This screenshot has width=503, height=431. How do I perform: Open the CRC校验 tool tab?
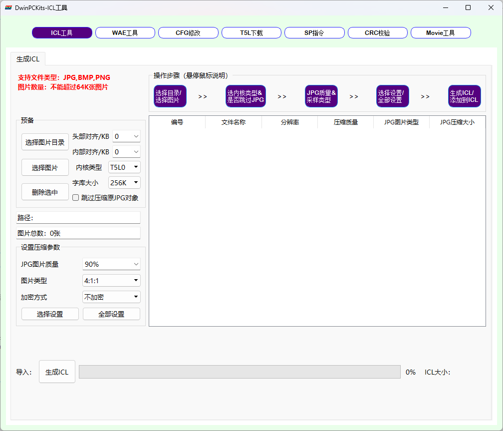coord(377,33)
